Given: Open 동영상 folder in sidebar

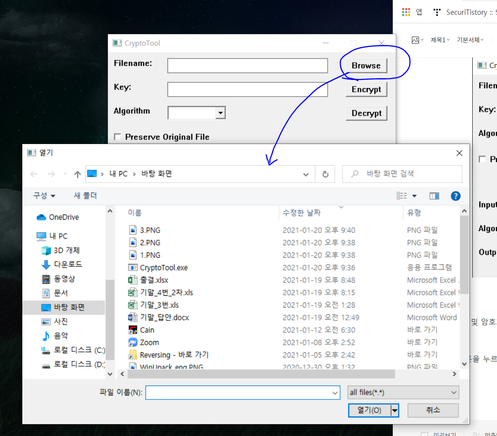Looking at the screenshot, I should tap(58, 279).
